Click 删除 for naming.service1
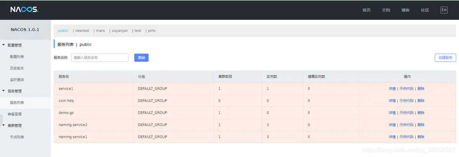 click(x=421, y=137)
